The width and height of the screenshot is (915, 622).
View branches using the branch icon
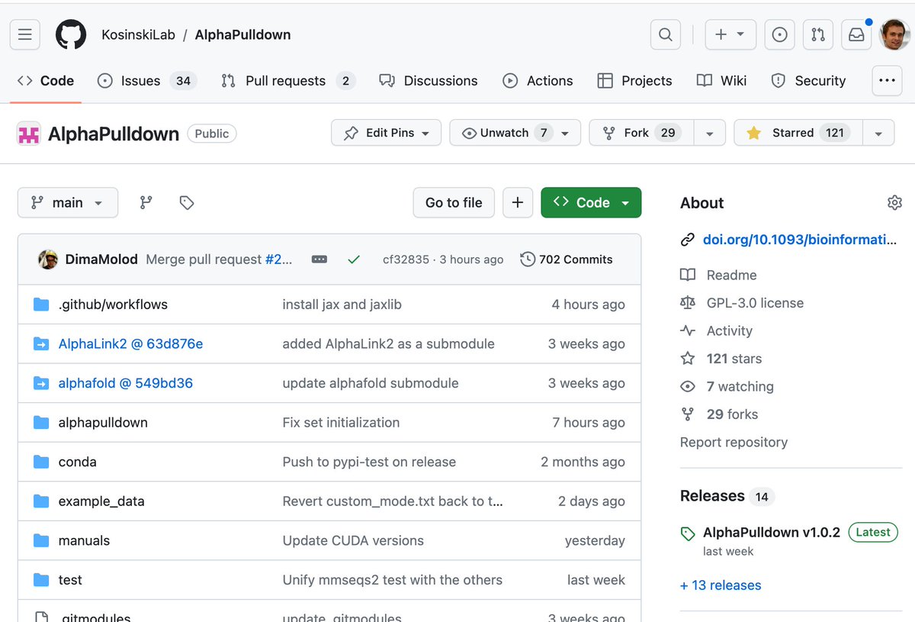(146, 202)
